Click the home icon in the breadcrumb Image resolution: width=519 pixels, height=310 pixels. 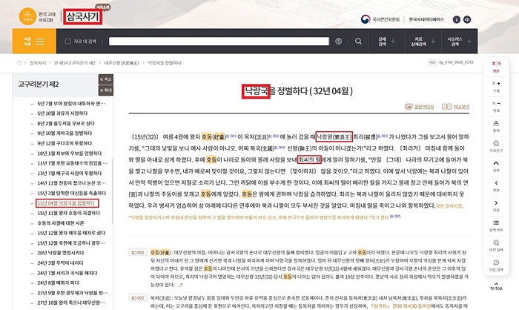[19, 63]
